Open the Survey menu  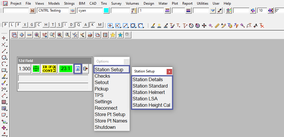[116, 3]
